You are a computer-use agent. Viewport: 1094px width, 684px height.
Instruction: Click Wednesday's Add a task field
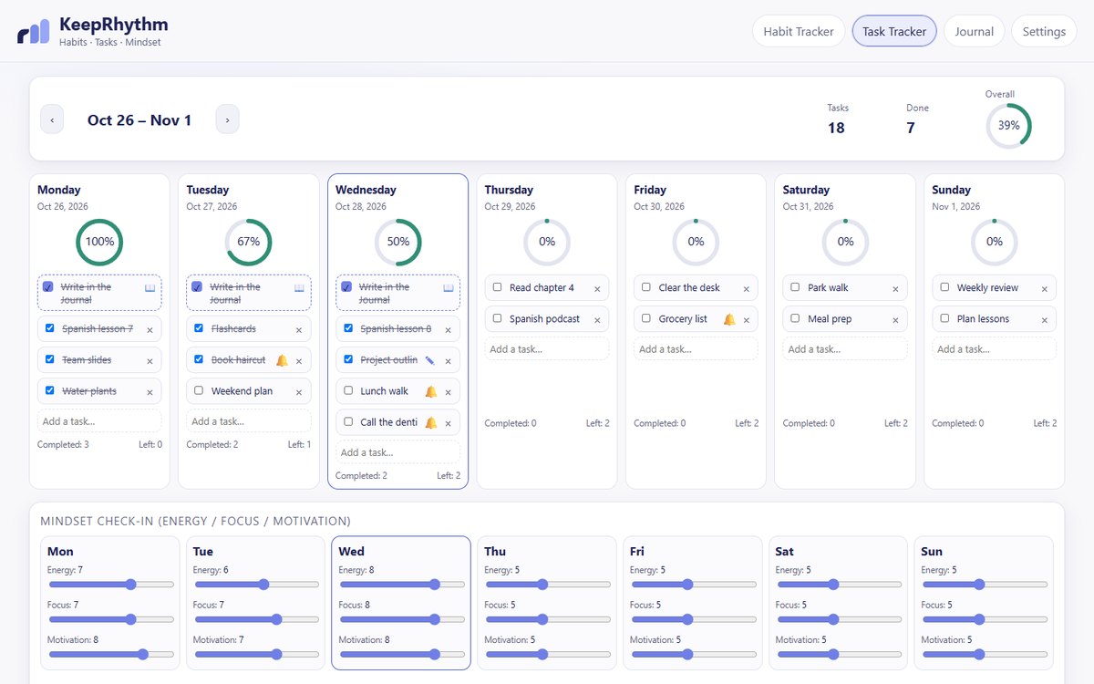[x=397, y=452]
